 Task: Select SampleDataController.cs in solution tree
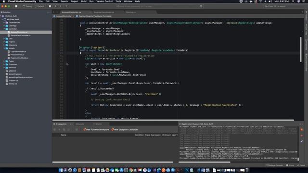click(x=20, y=35)
